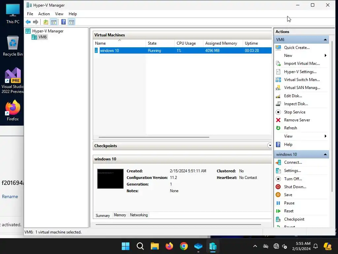Click the Actions pane vertical scrollbar
The height and width of the screenshot is (254, 338).
[x=332, y=117]
